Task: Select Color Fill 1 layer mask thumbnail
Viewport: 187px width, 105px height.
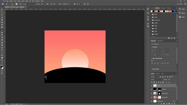Action: [x=160, y=90]
